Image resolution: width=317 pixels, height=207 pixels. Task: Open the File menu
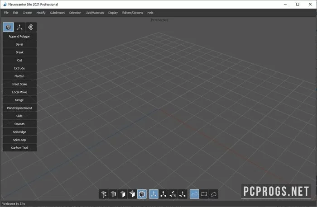[6, 13]
